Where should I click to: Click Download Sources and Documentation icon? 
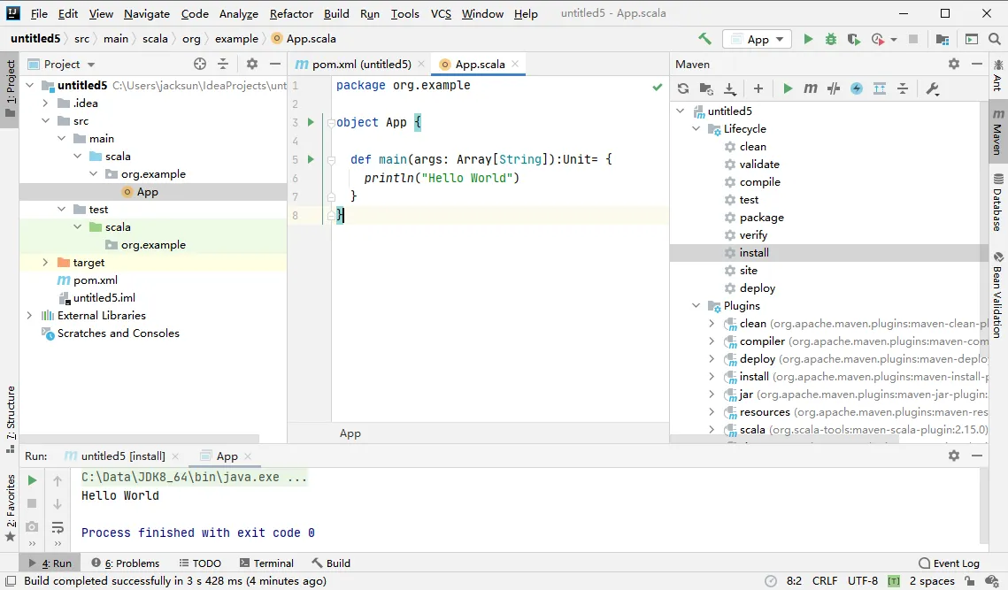729,88
